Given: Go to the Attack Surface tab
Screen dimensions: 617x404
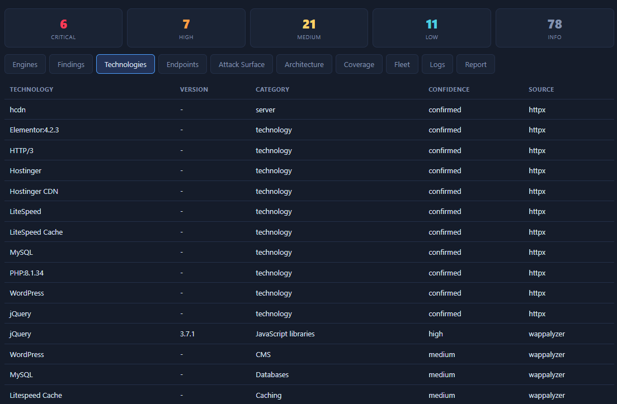Looking at the screenshot, I should [242, 64].
